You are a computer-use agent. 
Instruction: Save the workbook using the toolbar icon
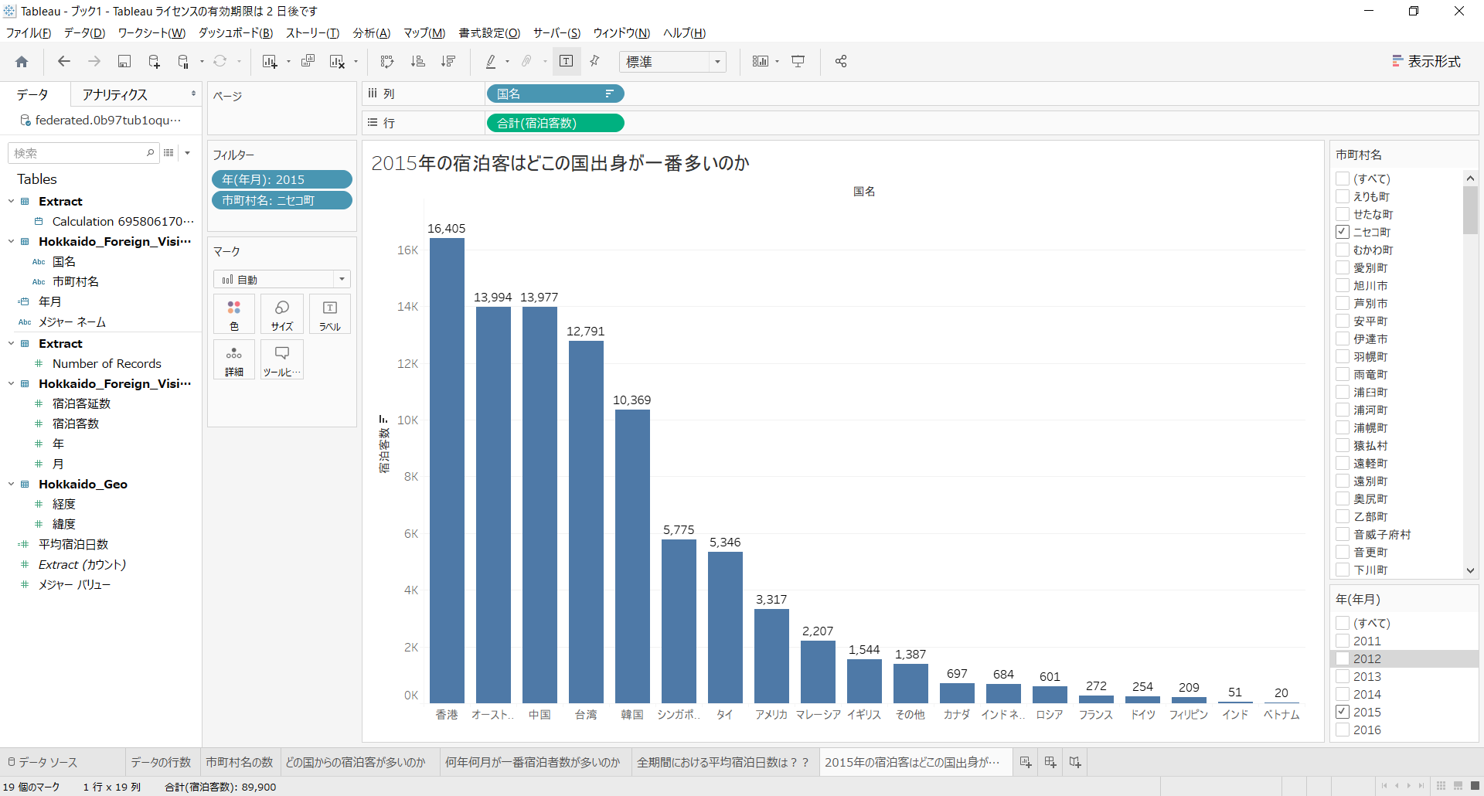(x=124, y=62)
